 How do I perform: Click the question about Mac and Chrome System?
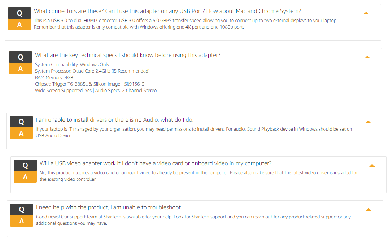(167, 11)
